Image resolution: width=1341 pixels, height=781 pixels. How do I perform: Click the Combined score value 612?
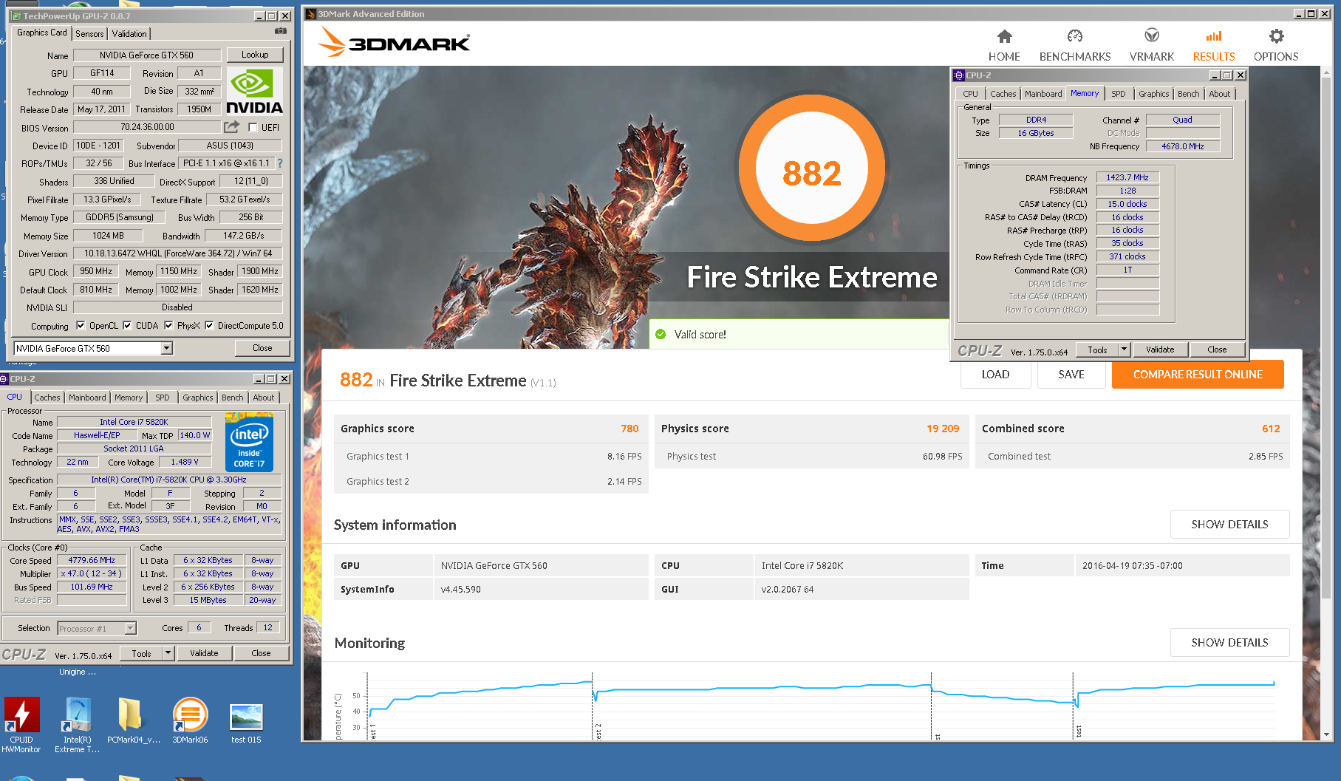coord(1271,429)
